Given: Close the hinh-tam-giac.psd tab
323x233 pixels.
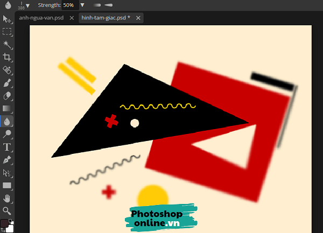Looking at the screenshot, I should tap(138, 18).
